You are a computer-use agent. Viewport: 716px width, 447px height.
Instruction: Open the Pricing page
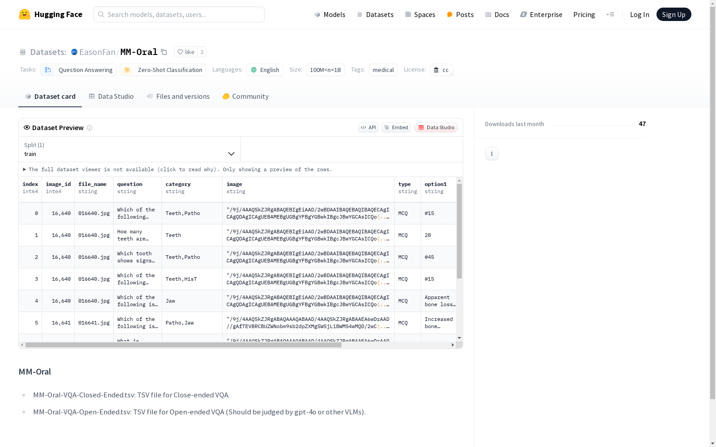(x=584, y=14)
